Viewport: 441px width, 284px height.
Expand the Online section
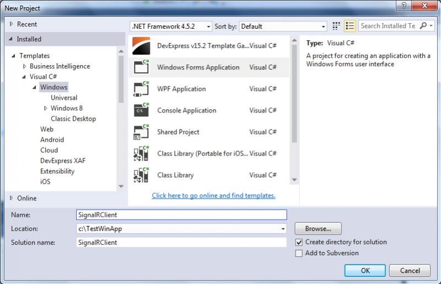coord(11,198)
